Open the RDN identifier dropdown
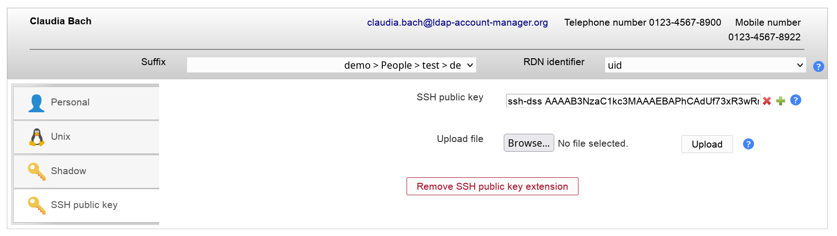This screenshot has width=837, height=236. pos(705,65)
